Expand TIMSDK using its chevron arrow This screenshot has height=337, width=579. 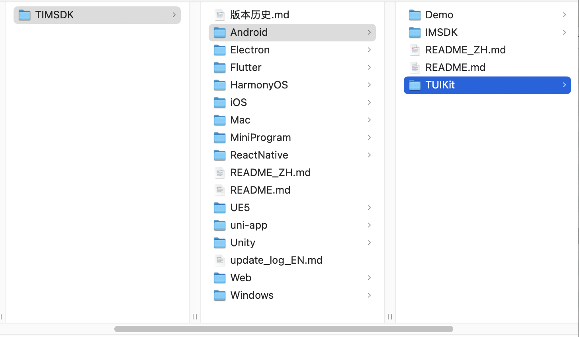pyautogui.click(x=174, y=15)
